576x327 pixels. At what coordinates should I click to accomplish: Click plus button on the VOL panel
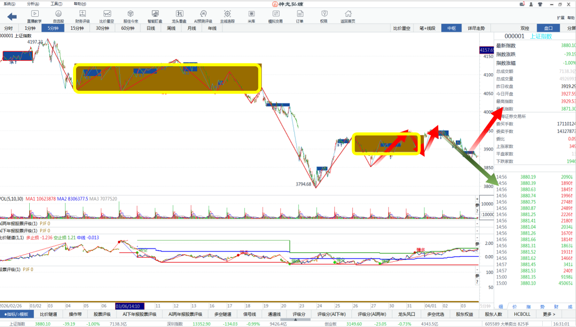[477, 199]
